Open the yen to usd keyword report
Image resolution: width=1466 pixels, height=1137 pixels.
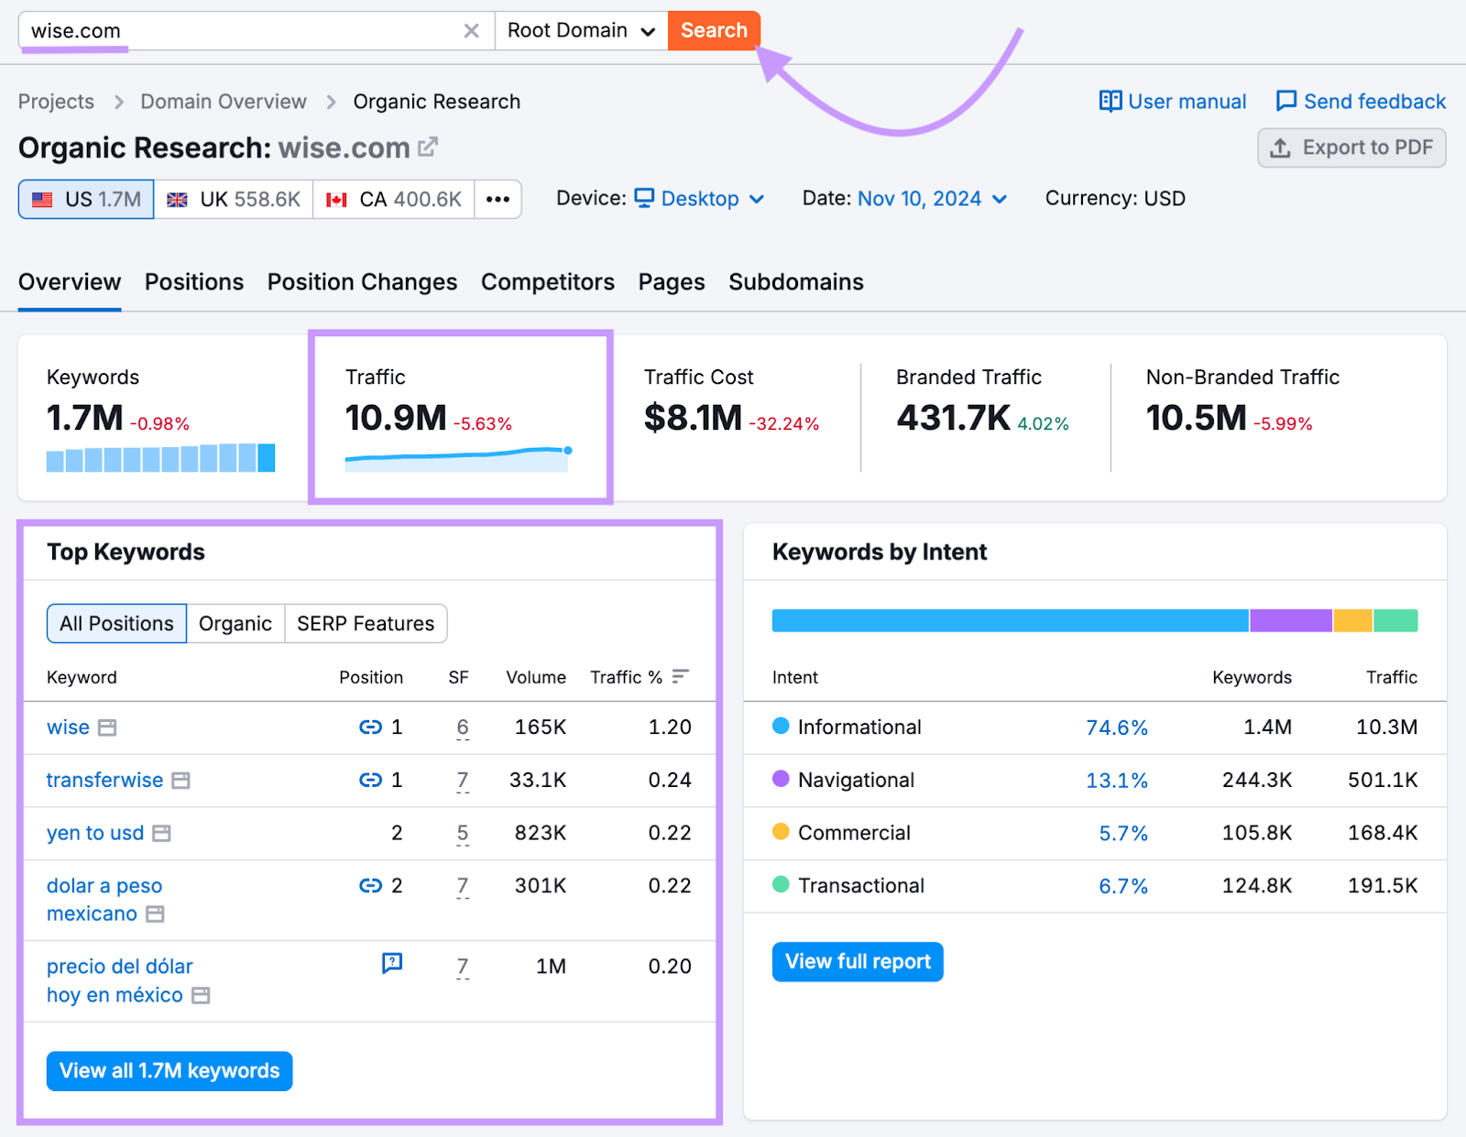[94, 833]
